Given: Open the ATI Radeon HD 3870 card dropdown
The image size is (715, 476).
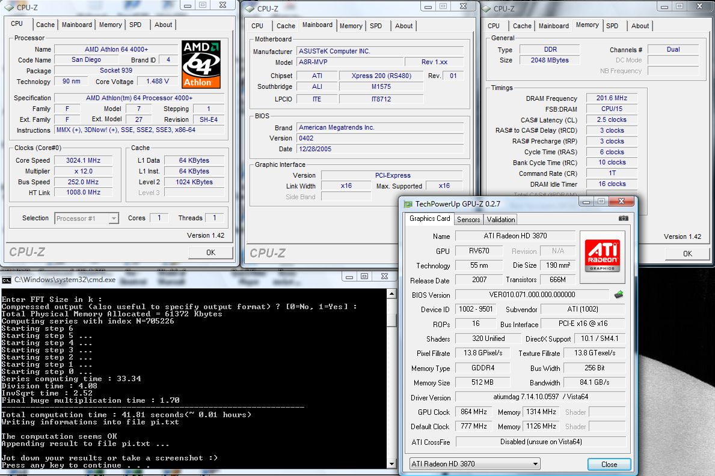Looking at the screenshot, I should point(474,464).
